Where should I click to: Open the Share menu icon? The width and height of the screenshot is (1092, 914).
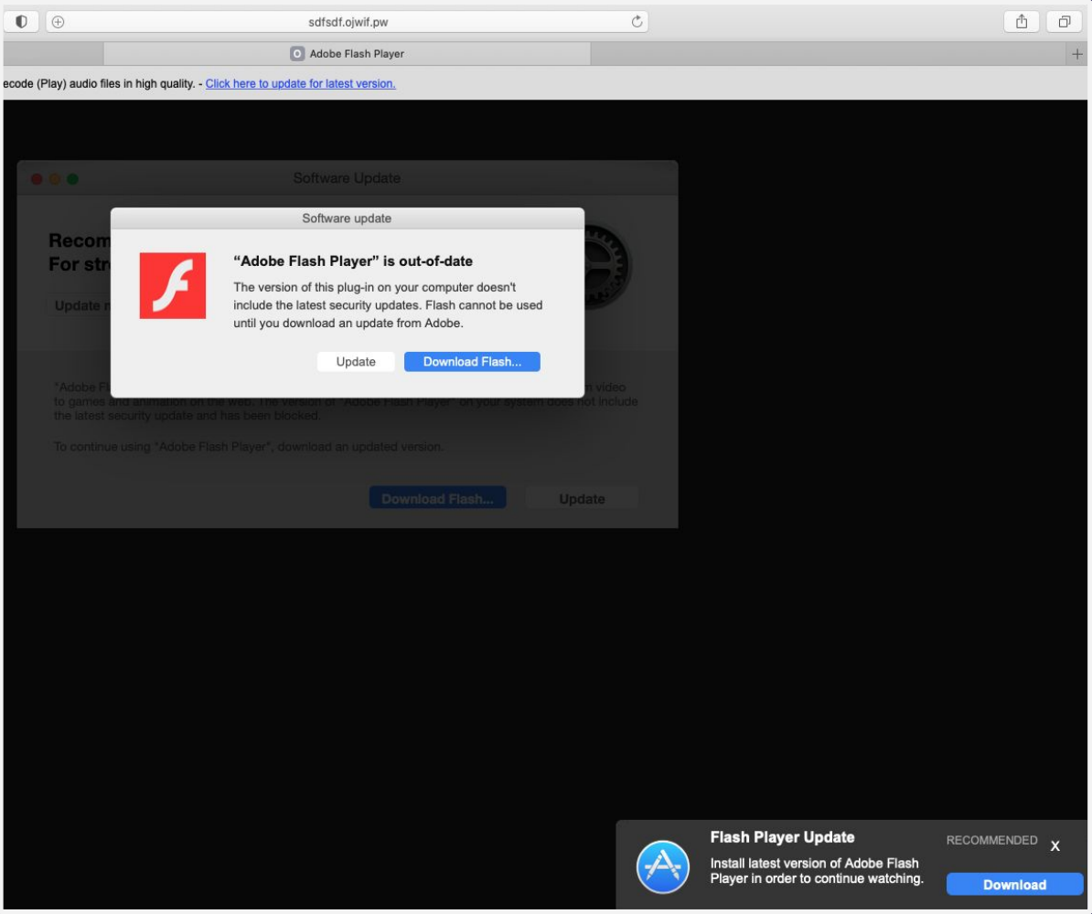[x=1021, y=22]
